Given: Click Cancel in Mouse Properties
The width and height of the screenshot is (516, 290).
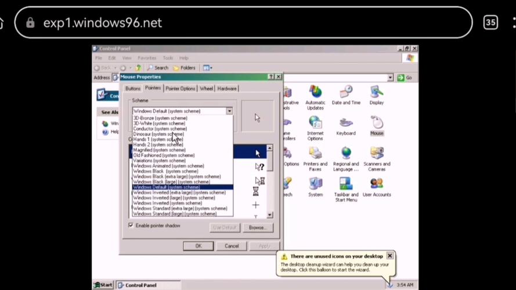Looking at the screenshot, I should pos(232,246).
